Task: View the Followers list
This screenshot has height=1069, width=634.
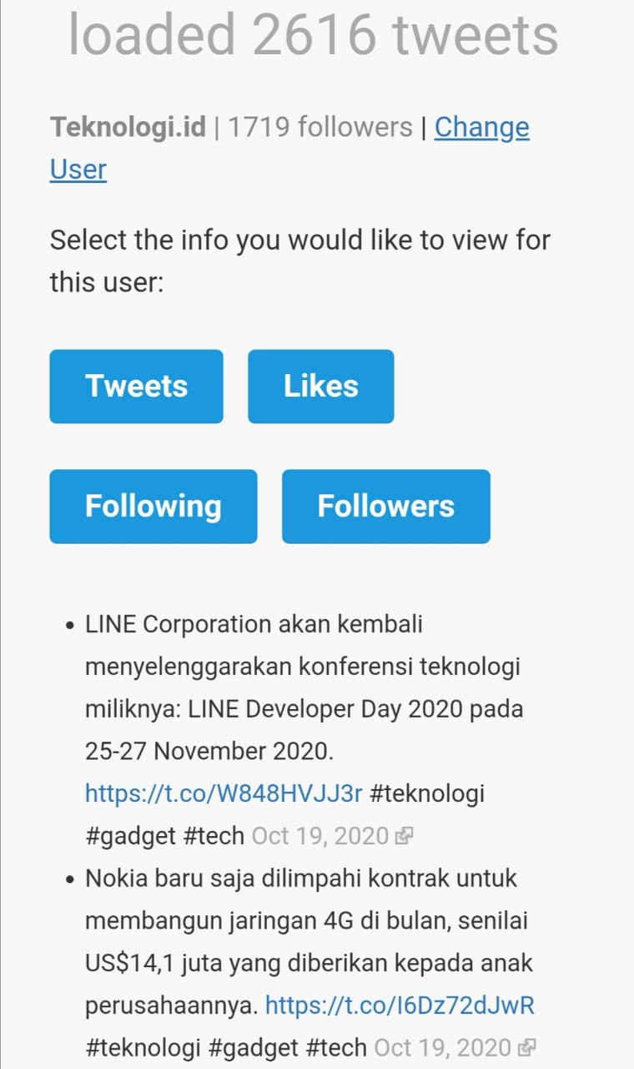Action: pos(385,506)
